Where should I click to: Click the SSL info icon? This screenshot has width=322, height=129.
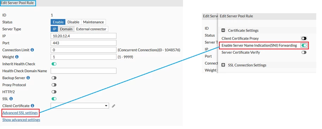click(x=11, y=99)
